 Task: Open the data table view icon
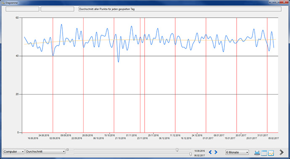(x=264, y=153)
